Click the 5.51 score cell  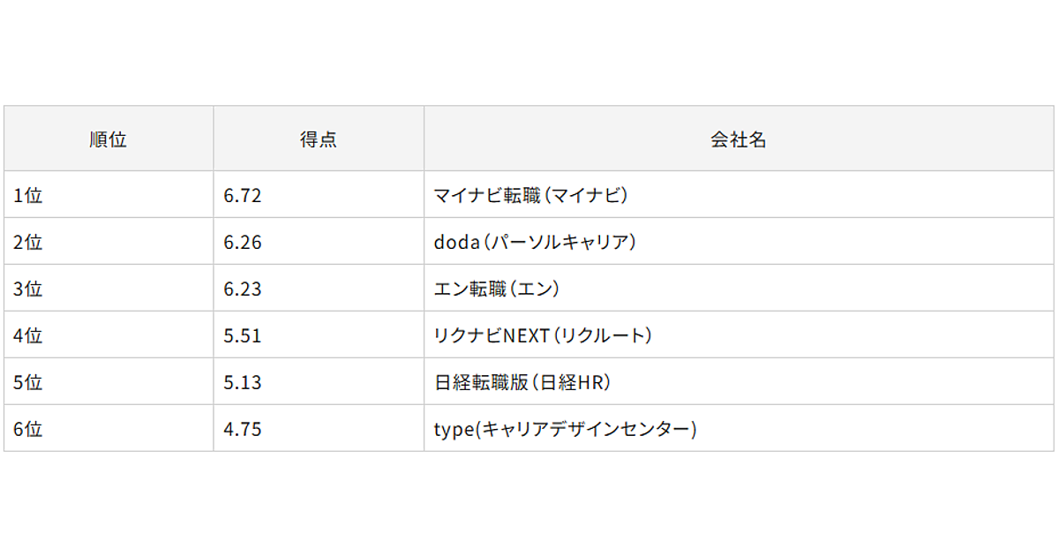click(319, 334)
